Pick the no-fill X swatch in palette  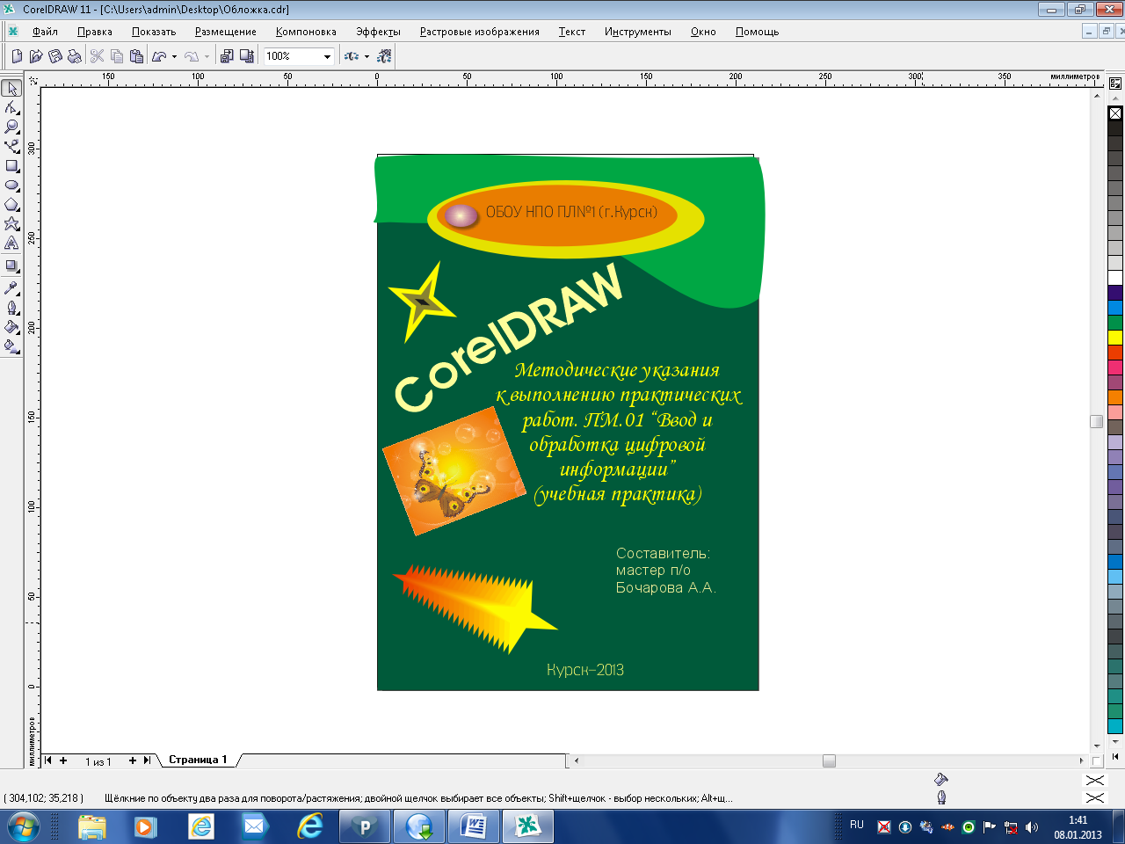(x=1115, y=113)
